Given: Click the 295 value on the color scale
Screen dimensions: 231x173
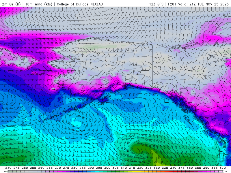Looking at the screenshot, I should pyautogui.click(x=99, y=168).
